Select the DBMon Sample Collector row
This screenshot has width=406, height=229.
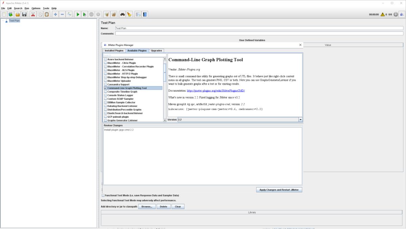(x=133, y=102)
